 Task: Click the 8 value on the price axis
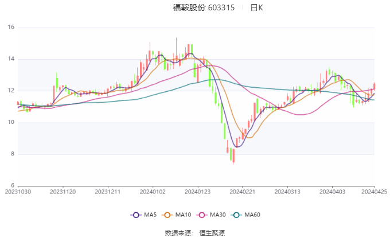click(12, 154)
